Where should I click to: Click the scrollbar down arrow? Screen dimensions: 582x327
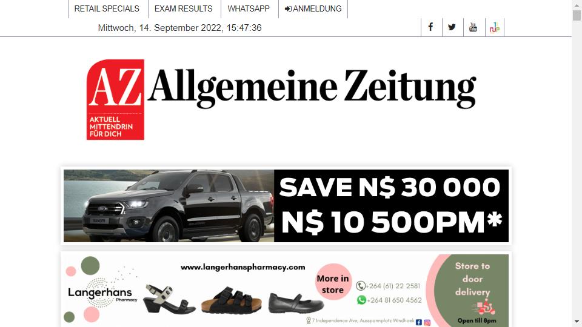click(x=577, y=322)
